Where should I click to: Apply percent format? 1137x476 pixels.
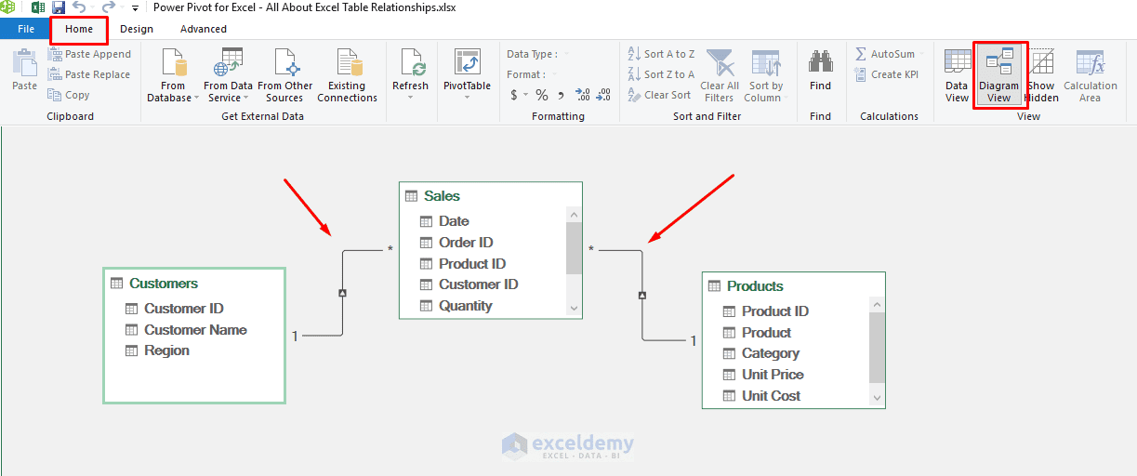pos(542,95)
